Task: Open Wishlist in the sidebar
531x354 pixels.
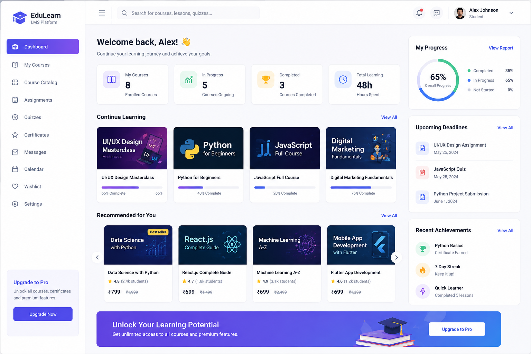Action: point(43,187)
